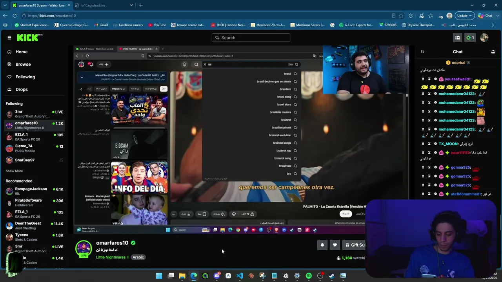The width and height of the screenshot is (502, 282).
Task: Open the YouTube bookmark
Action: (157, 25)
